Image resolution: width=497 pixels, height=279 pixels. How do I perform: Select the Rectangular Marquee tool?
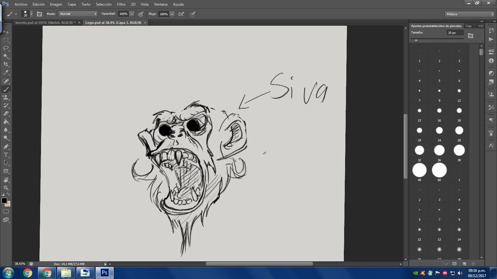click(6, 40)
